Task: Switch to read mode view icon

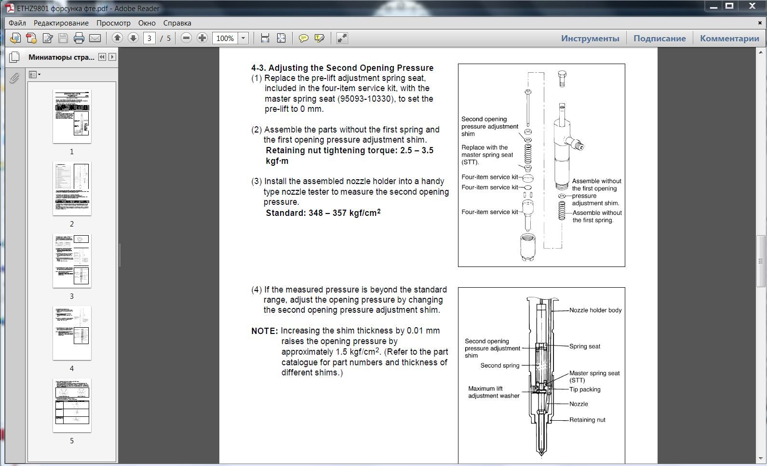Action: 342,38
